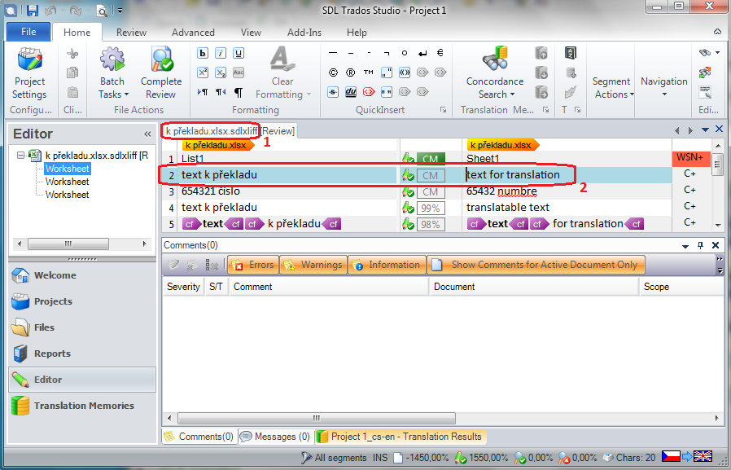This screenshot has height=470, width=731.
Task: Switch to Messages (0) tab
Action: 275,437
